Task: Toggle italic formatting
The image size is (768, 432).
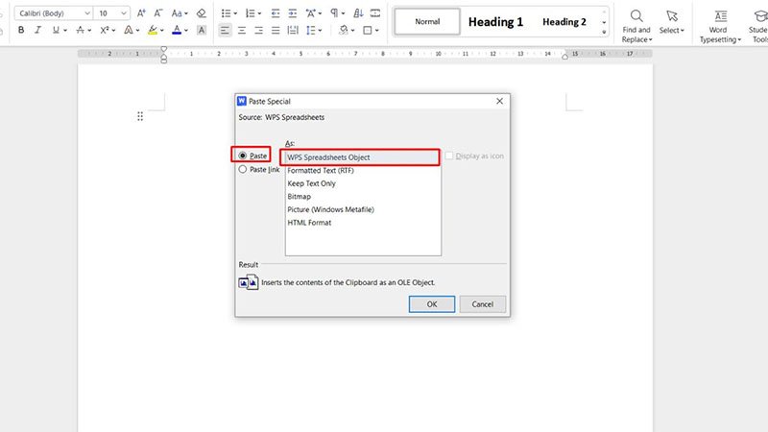Action: click(37, 31)
